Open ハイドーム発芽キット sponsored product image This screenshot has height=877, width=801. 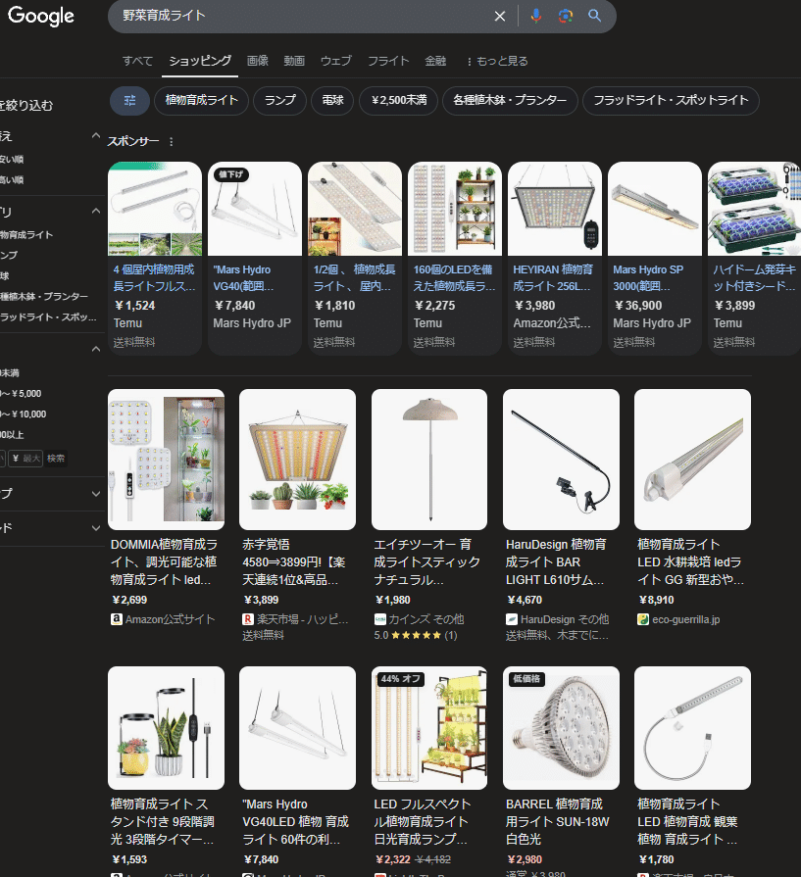point(755,209)
